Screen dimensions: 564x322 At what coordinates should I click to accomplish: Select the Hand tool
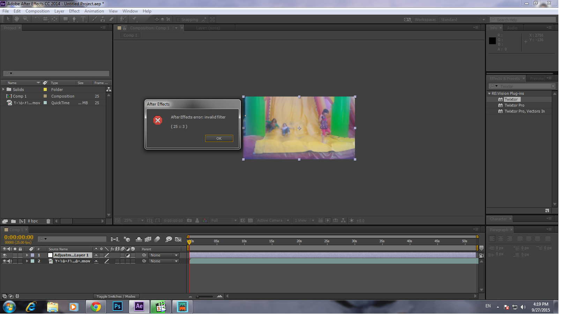click(17, 19)
